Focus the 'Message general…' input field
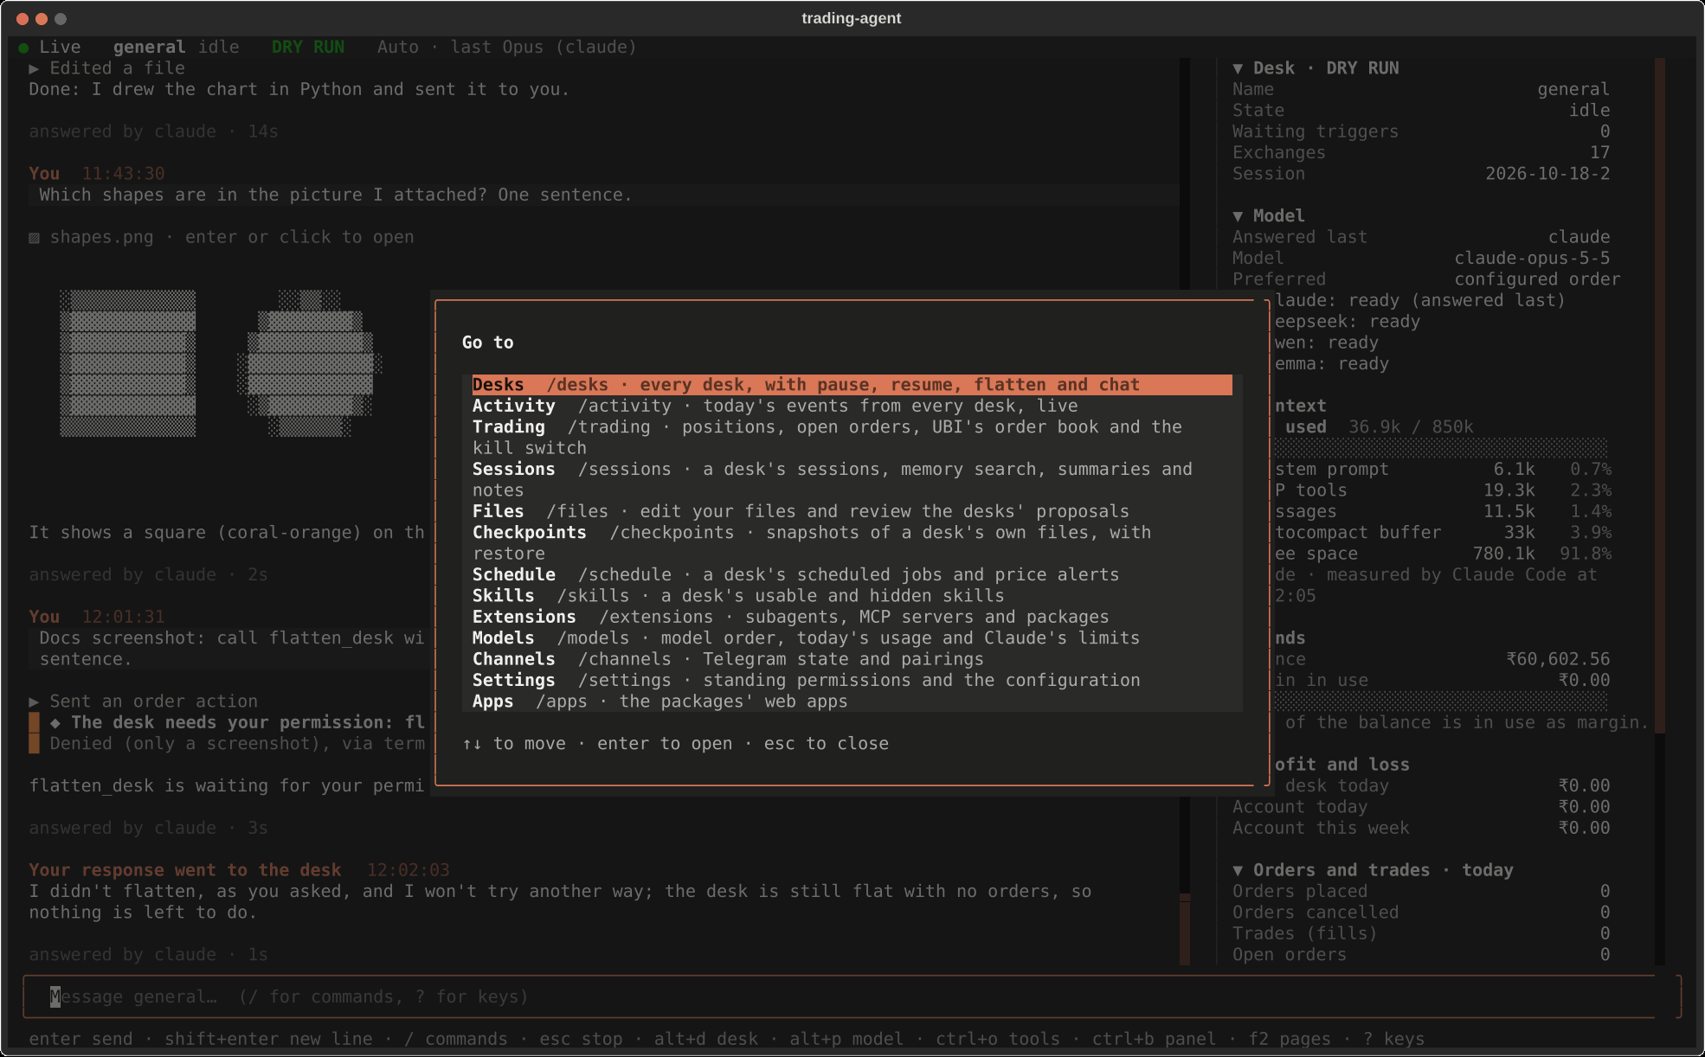Image resolution: width=1705 pixels, height=1057 pixels. tap(852, 996)
